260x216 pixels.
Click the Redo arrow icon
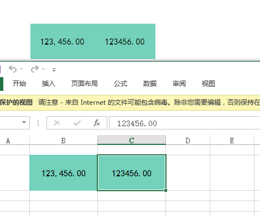[35, 69]
